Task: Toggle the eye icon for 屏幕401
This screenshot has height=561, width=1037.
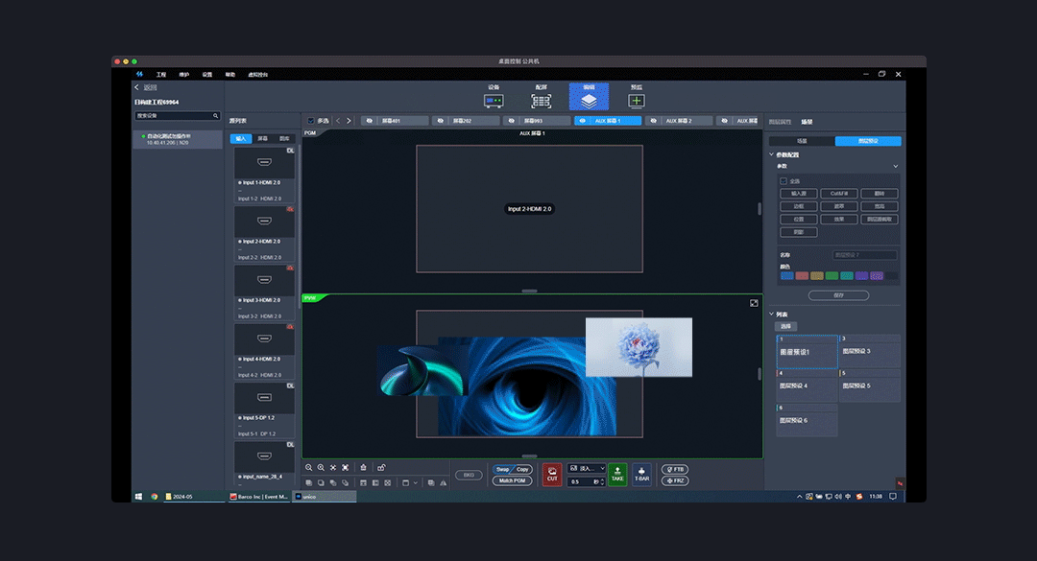Action: pyautogui.click(x=370, y=121)
